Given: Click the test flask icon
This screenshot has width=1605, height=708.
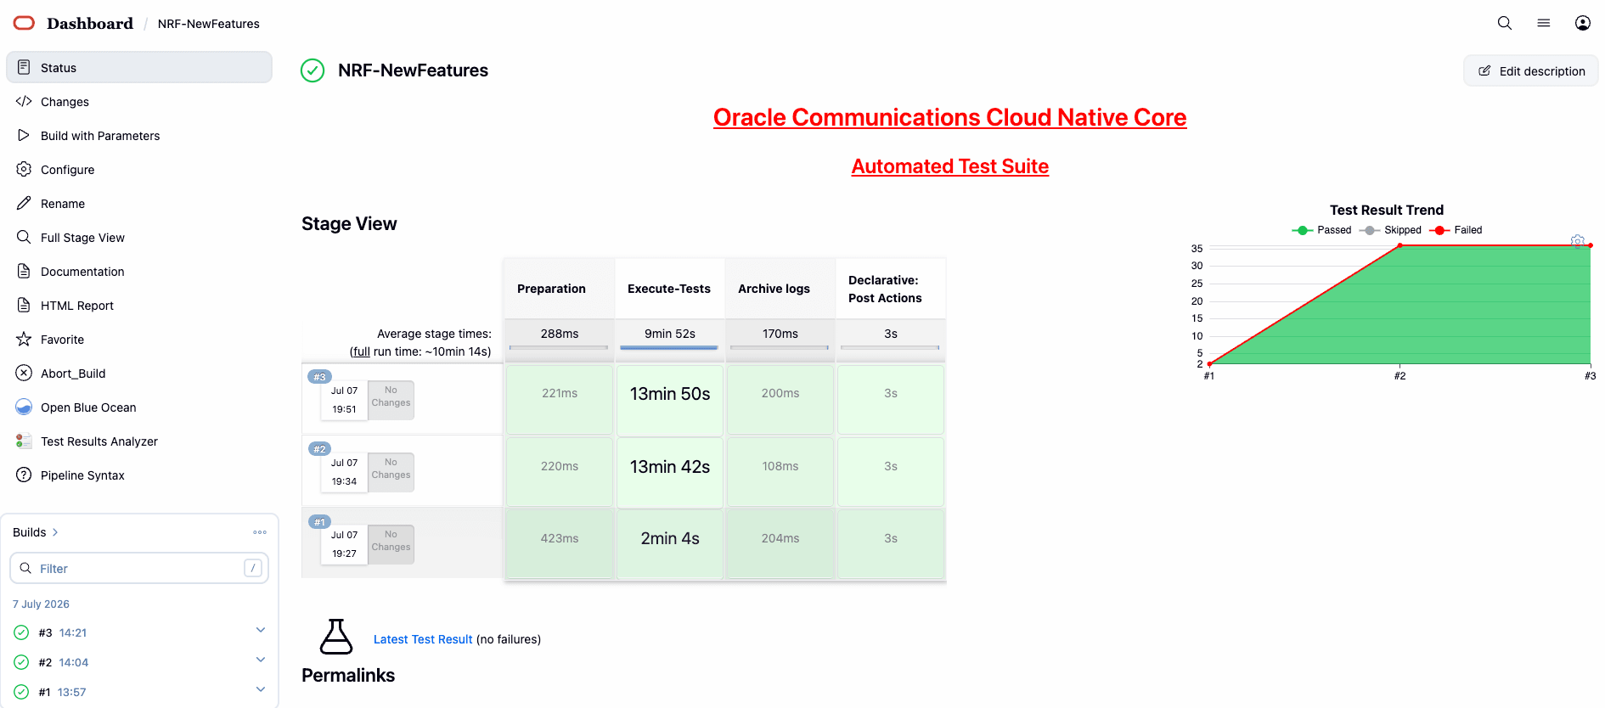Looking at the screenshot, I should (336, 637).
